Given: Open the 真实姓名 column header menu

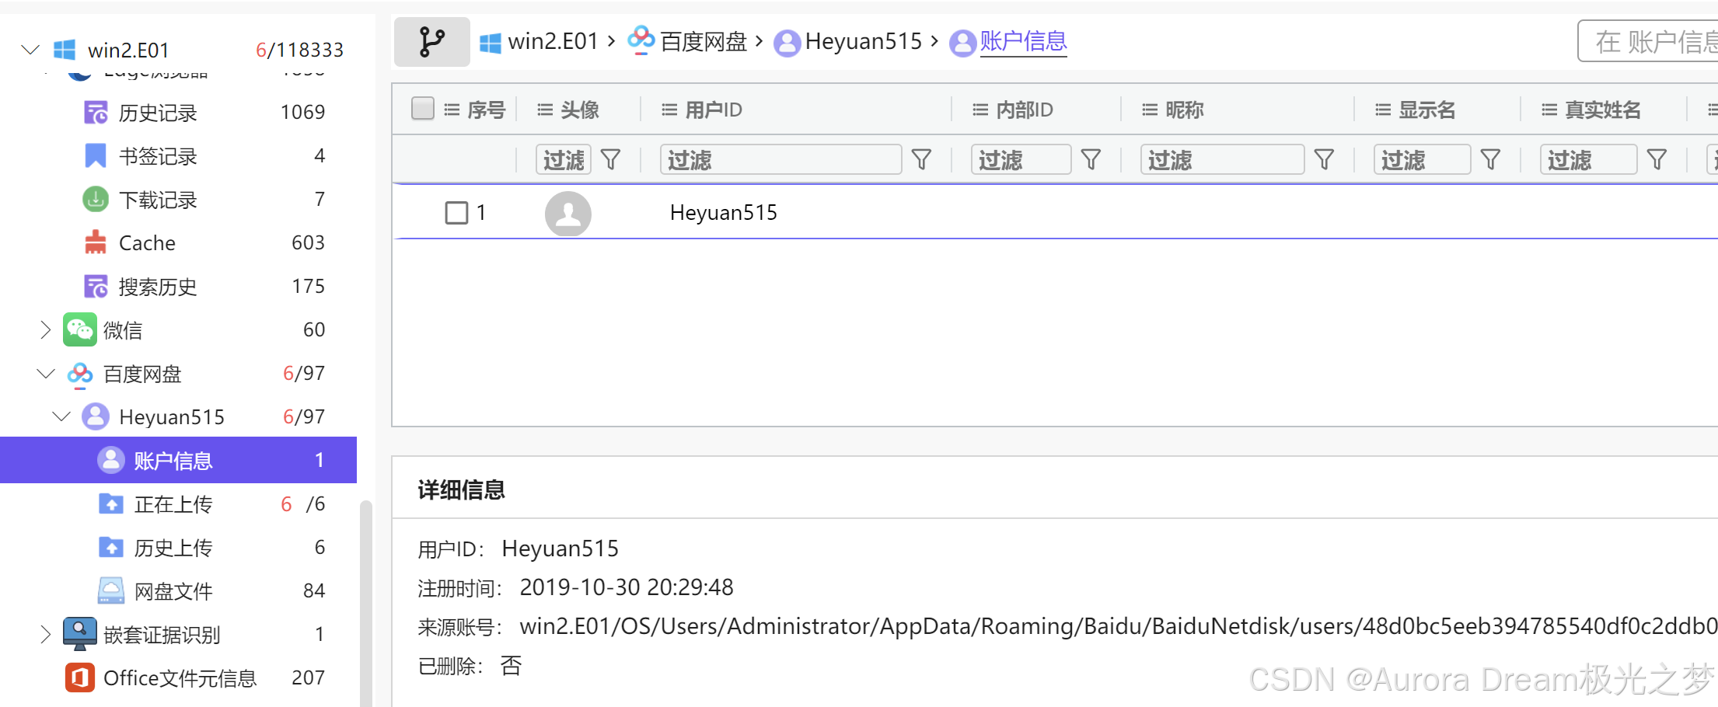Looking at the screenshot, I should 1549,110.
